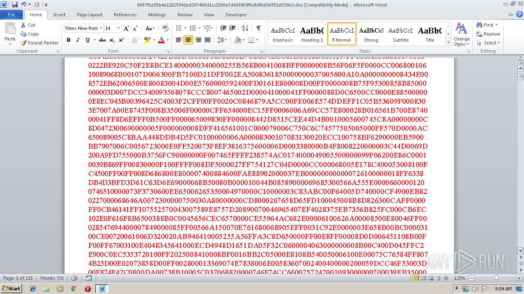Open the Select dropdown in Editing
The image size is (524, 294).
point(488,43)
